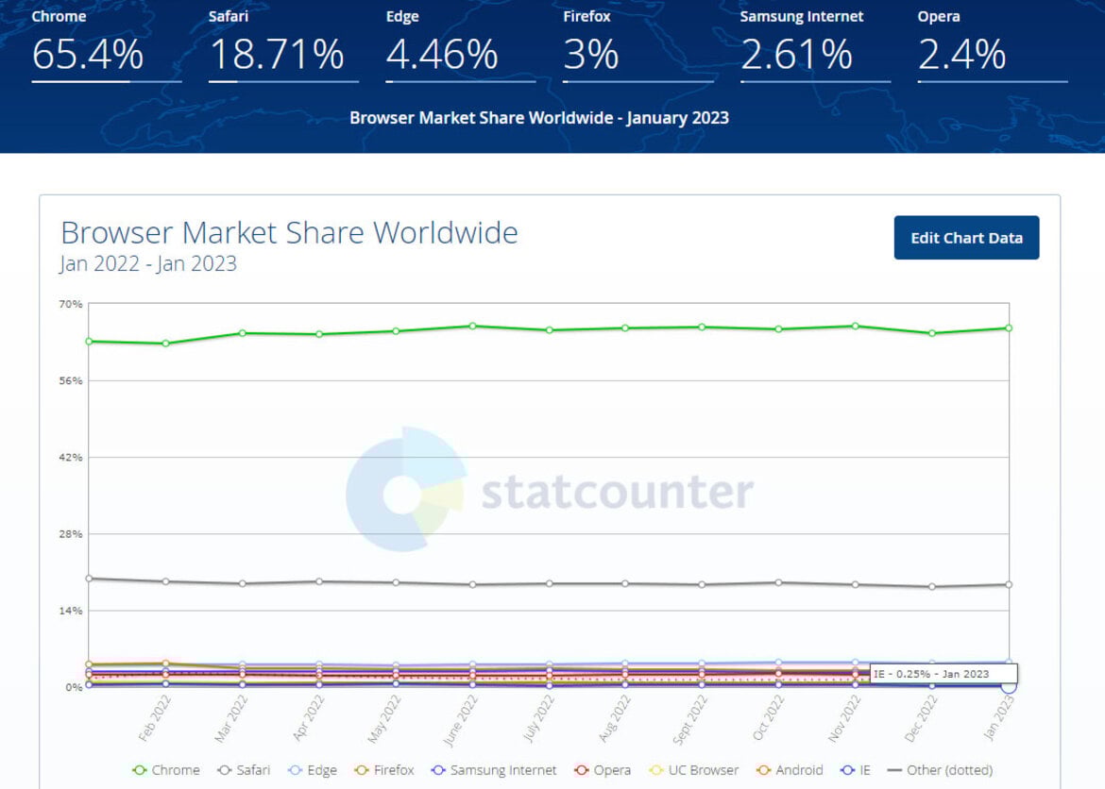Click the Edit Chart Data button
Screen dimensions: 1105x789
[966, 238]
